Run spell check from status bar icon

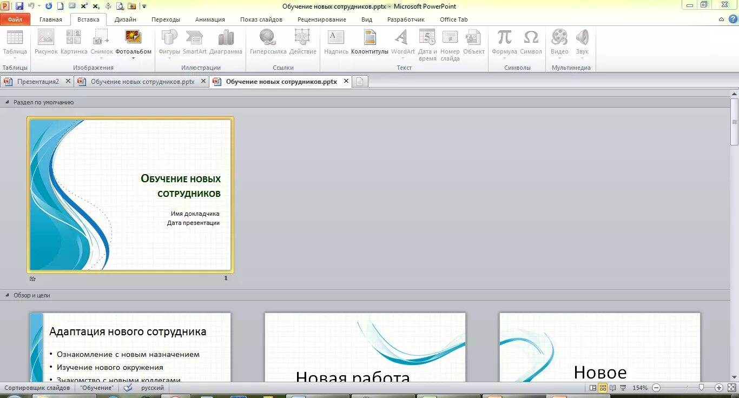point(127,388)
